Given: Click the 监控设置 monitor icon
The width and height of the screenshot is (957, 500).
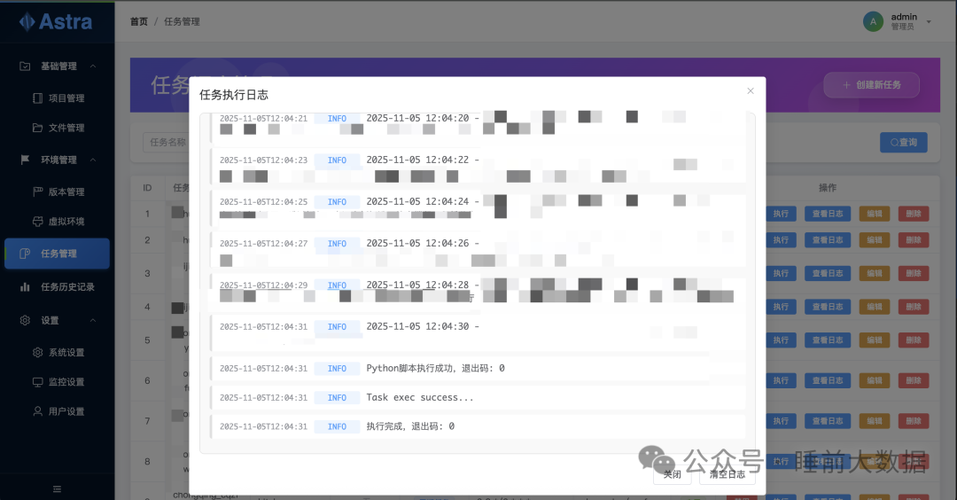Looking at the screenshot, I should (37, 381).
